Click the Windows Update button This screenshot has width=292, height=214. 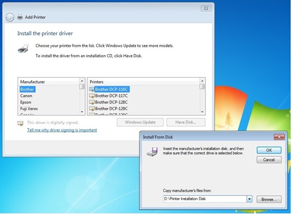pos(140,122)
